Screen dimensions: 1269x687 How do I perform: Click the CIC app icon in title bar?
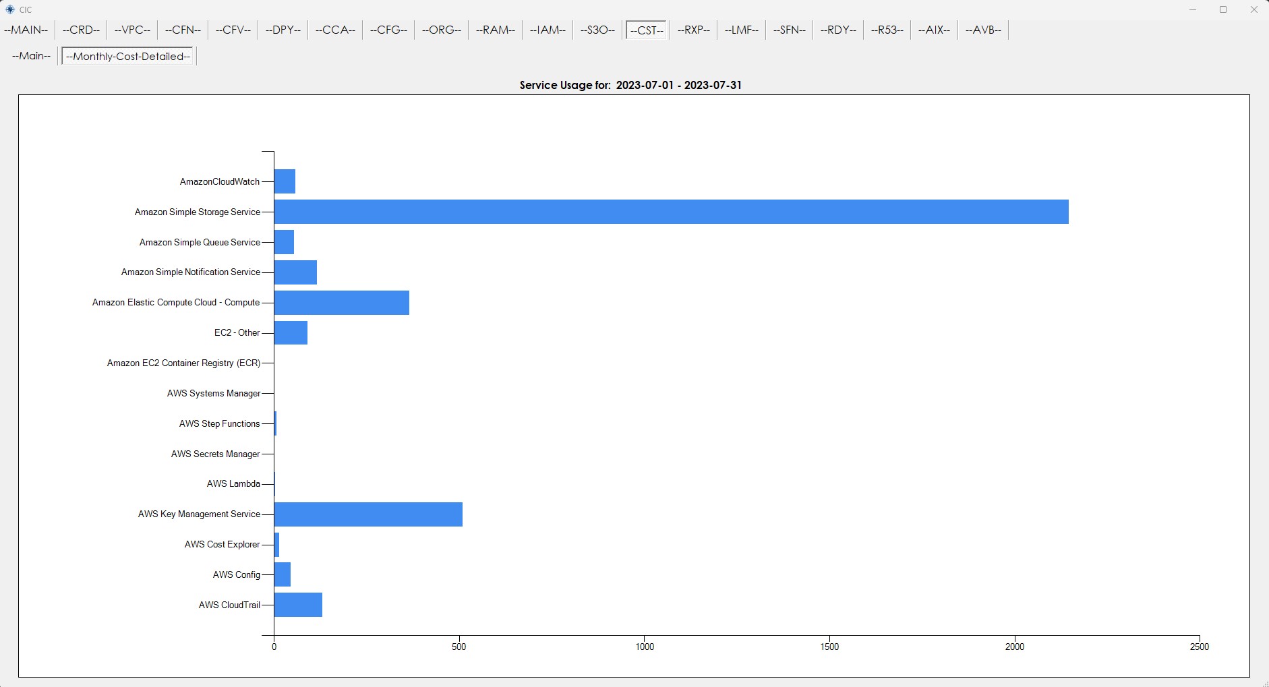point(9,9)
